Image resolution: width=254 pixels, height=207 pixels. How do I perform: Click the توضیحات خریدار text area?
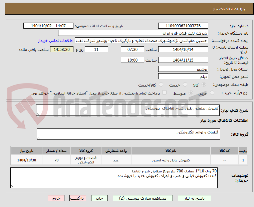[114, 178]
